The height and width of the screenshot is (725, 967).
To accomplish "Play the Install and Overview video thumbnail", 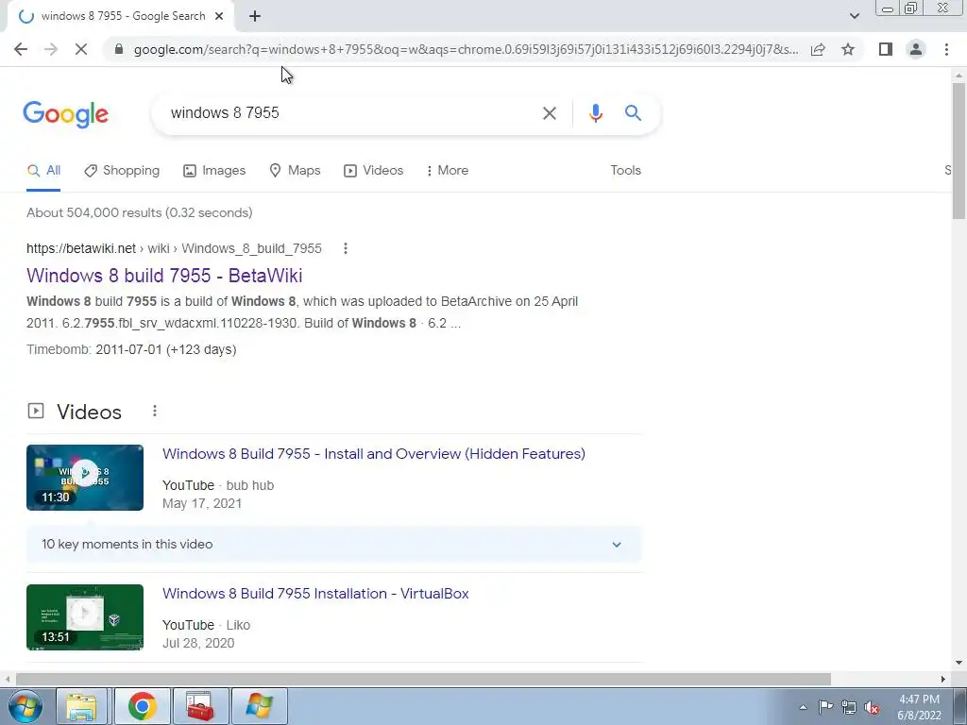I will [x=85, y=477].
